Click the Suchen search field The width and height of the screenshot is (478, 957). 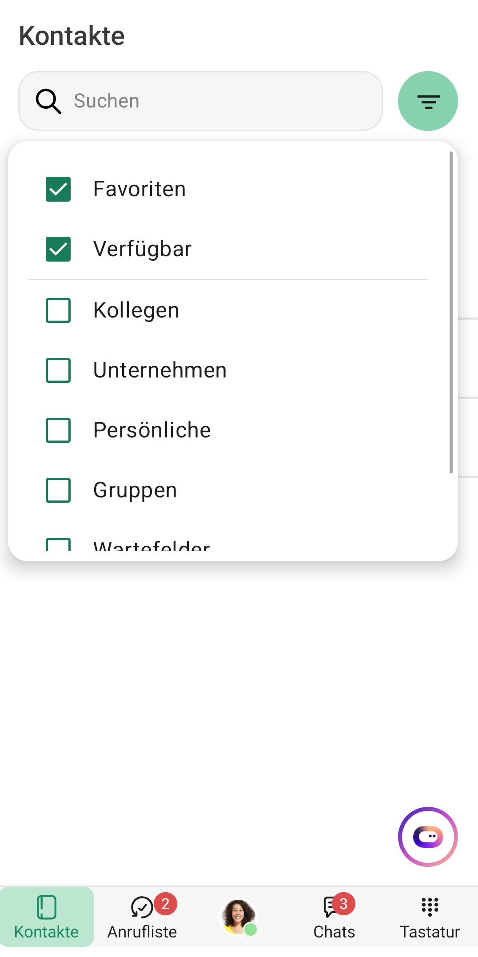pos(213,101)
